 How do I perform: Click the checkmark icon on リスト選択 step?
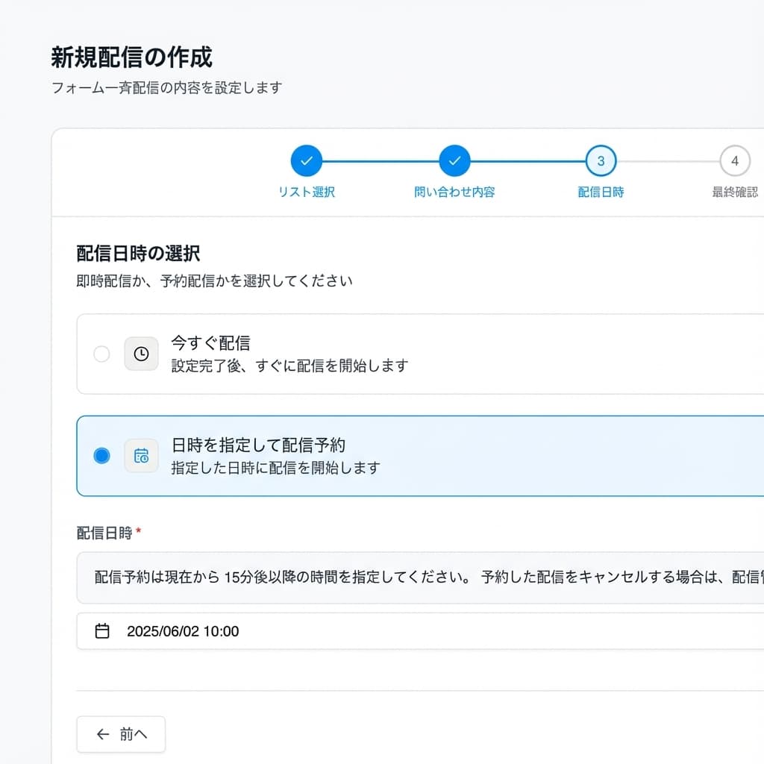pyautogui.click(x=306, y=160)
